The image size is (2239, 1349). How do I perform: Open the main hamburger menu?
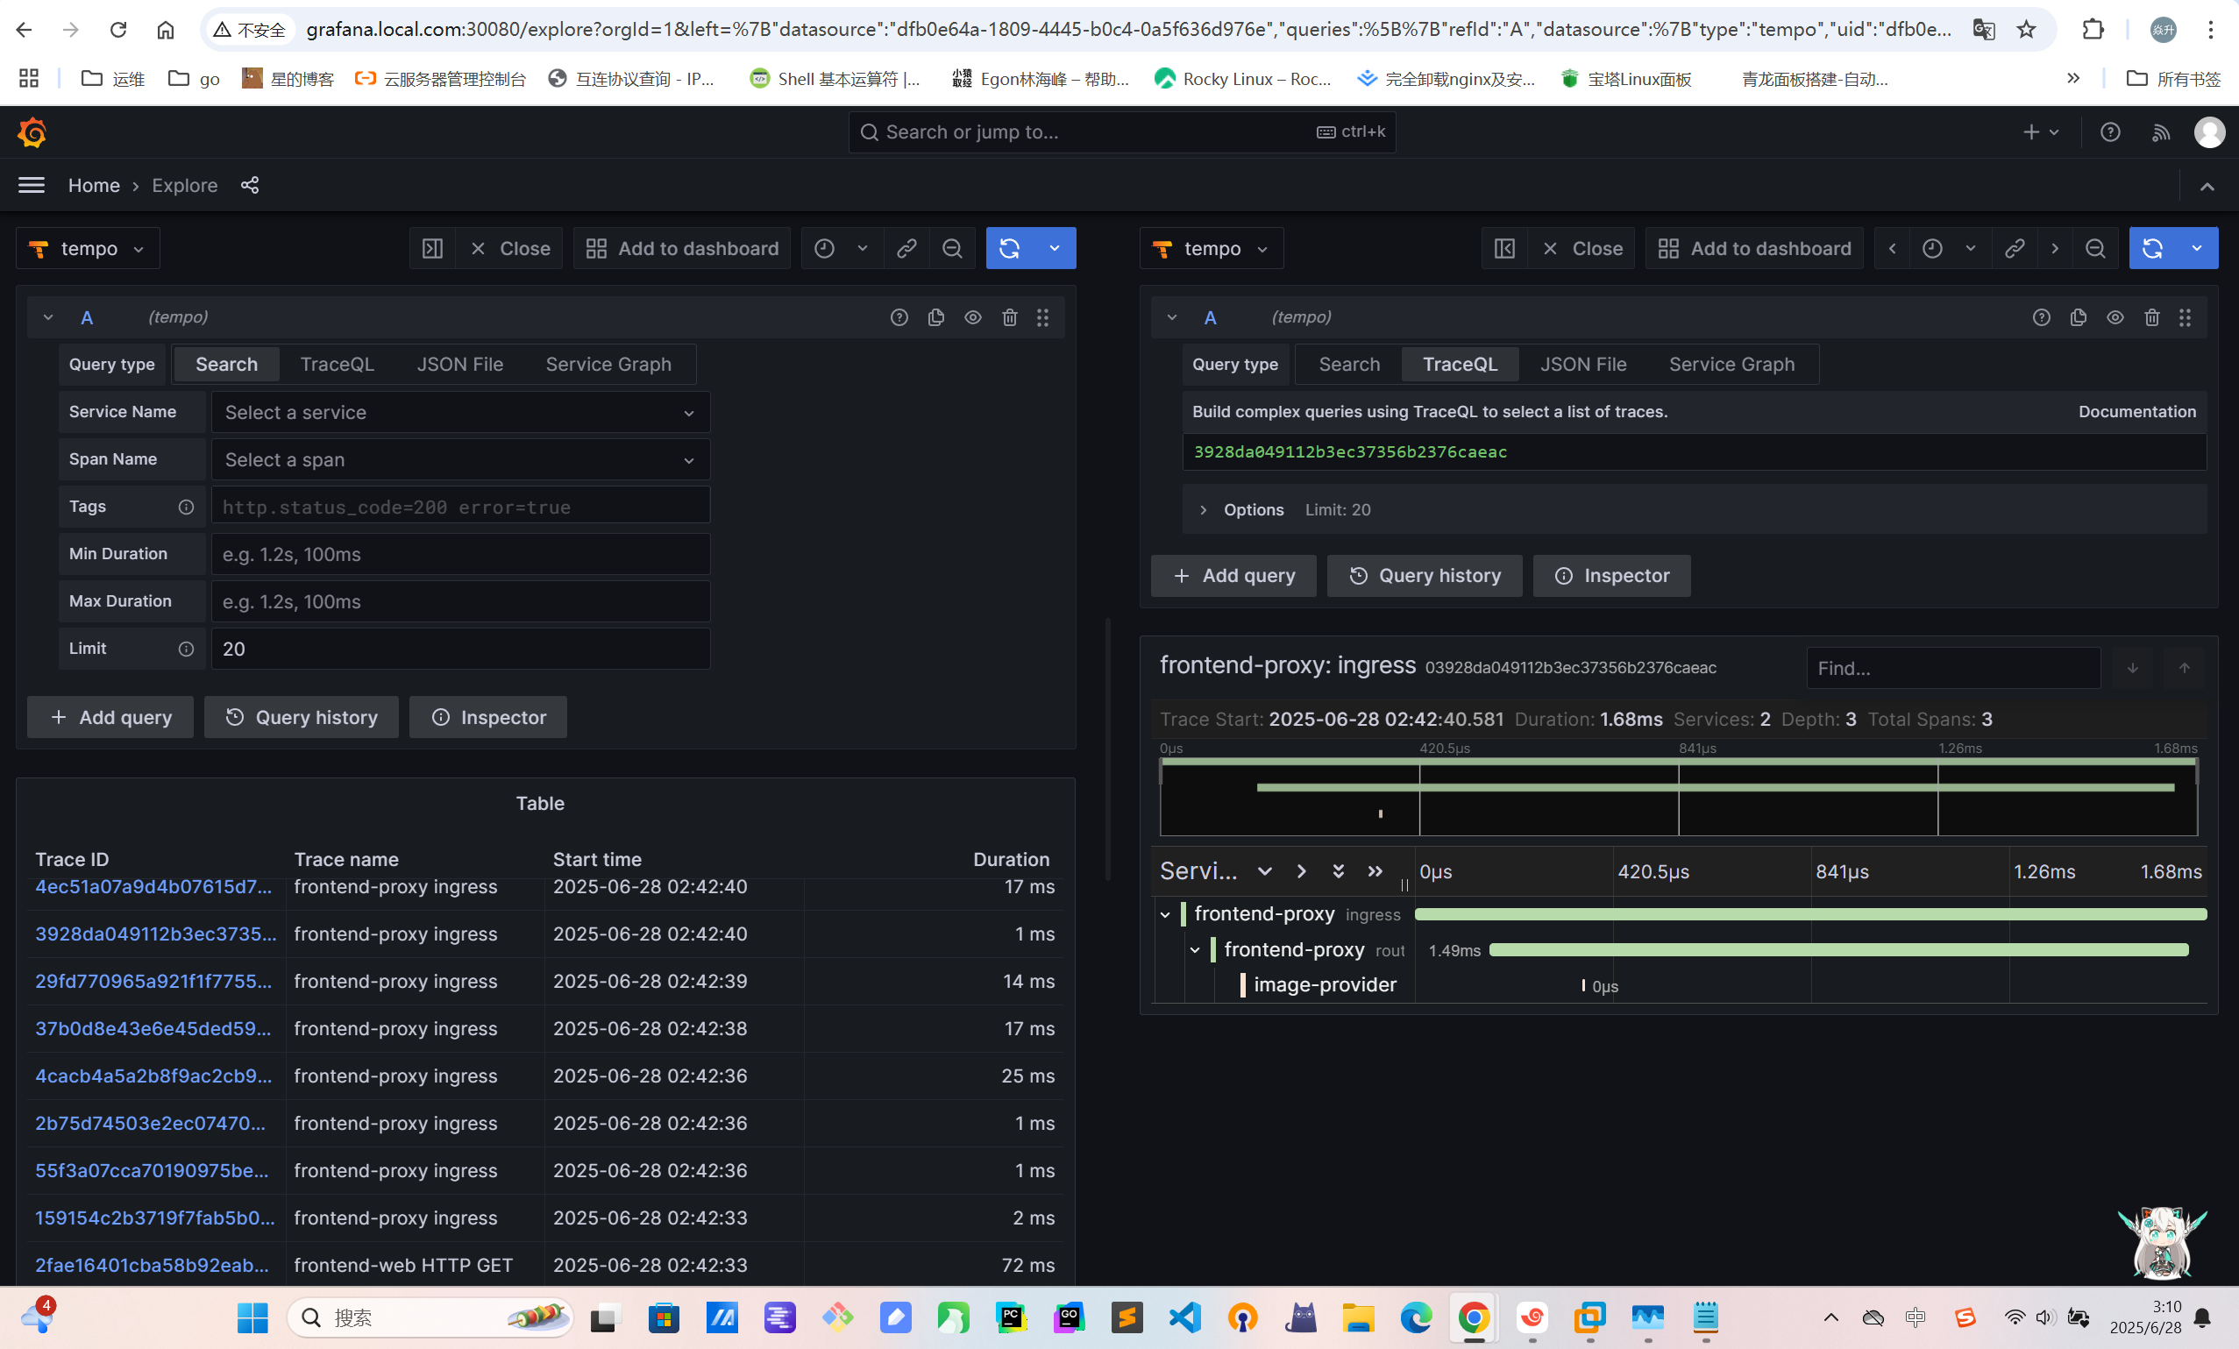tap(32, 185)
